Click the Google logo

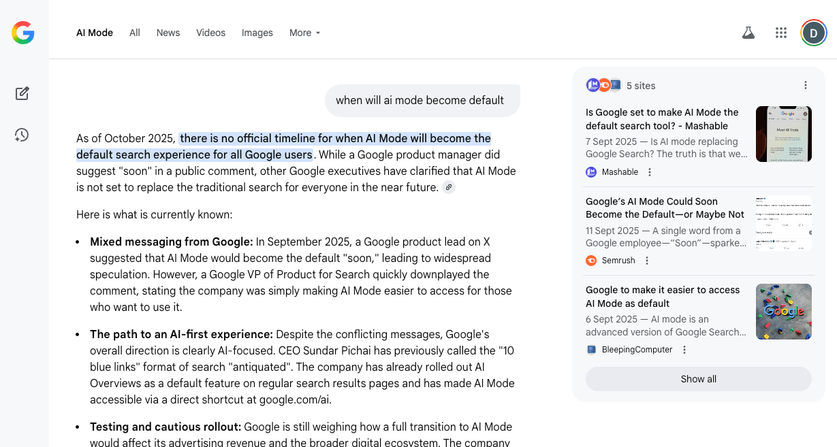click(23, 33)
